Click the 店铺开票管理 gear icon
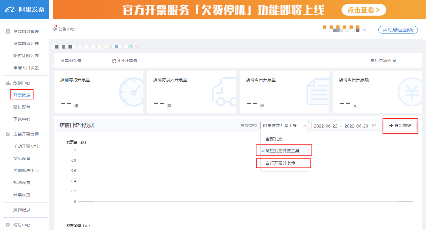The height and width of the screenshot is (230, 426). (x=8, y=134)
